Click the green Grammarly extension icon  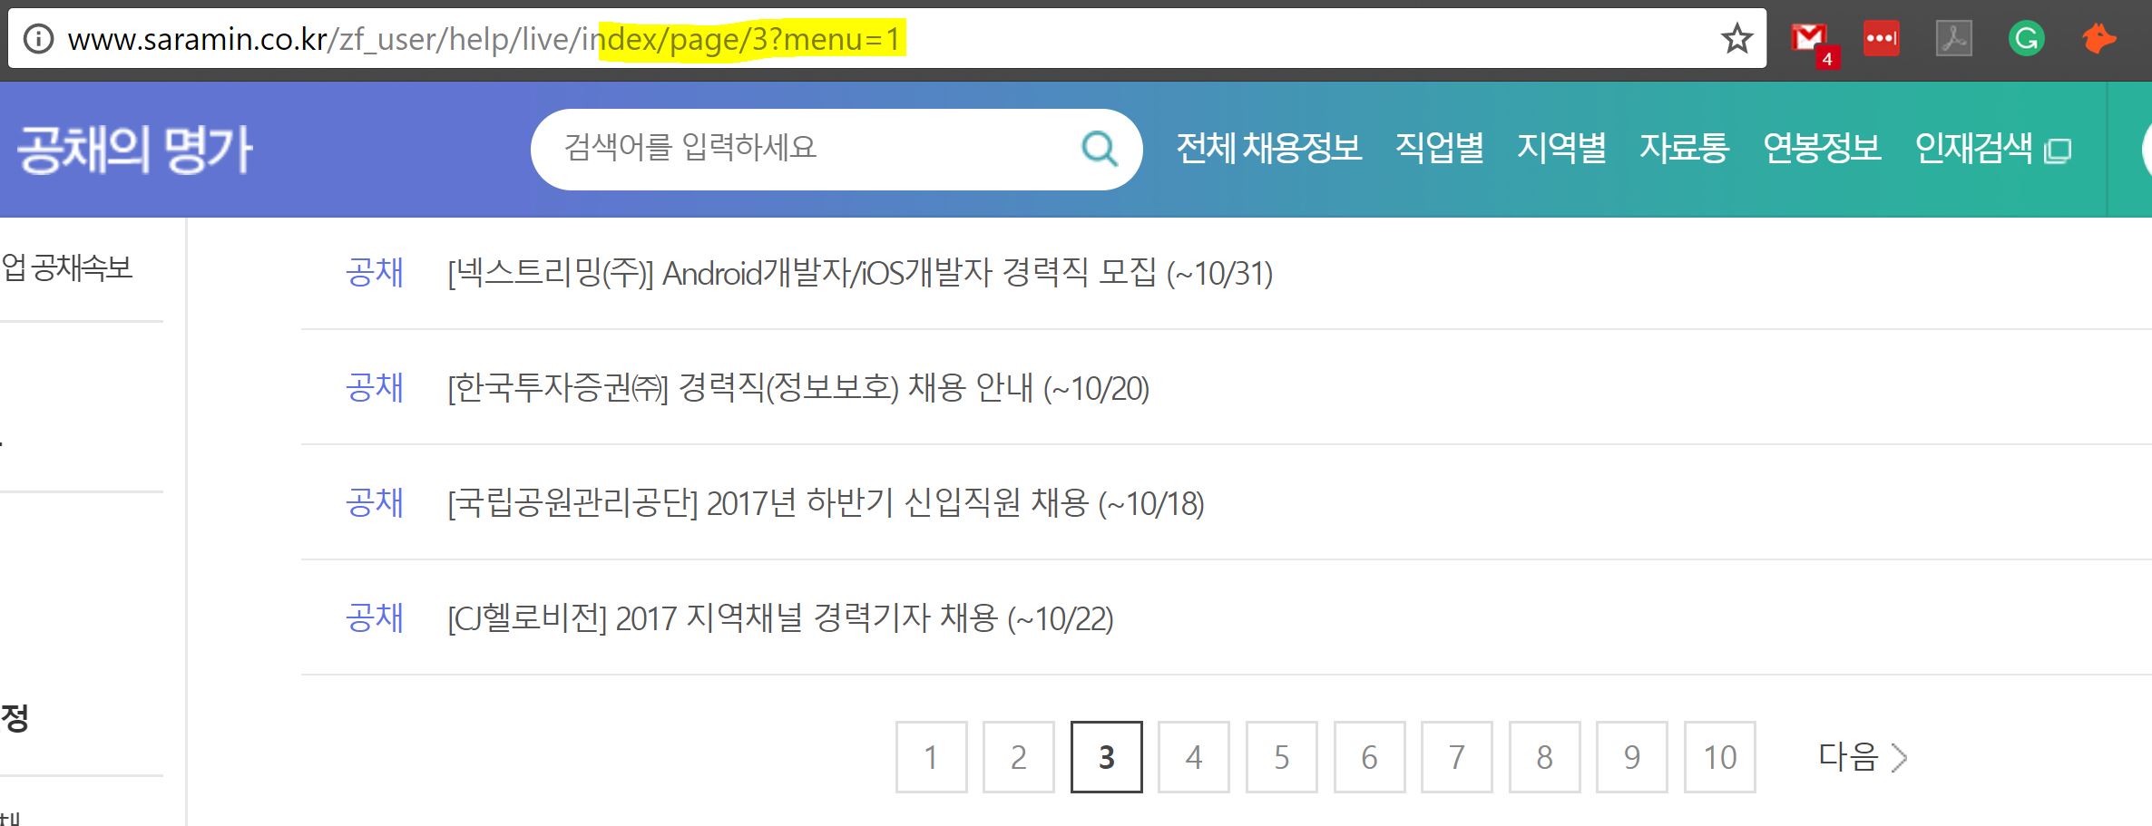click(2026, 38)
